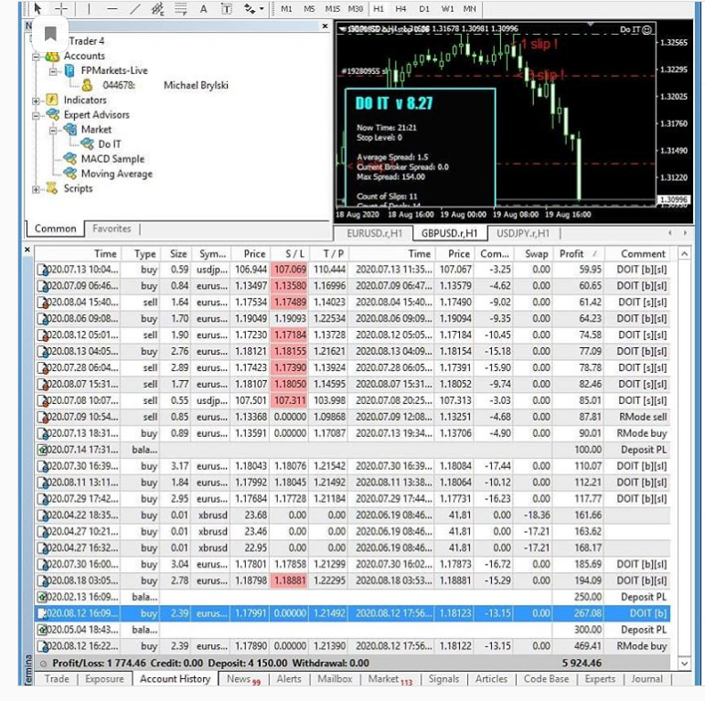This screenshot has width=705, height=701.
Task: Select the Moving Average expert
Action: (x=117, y=174)
